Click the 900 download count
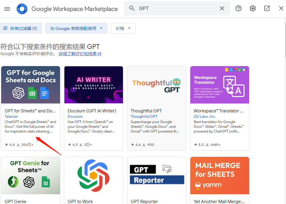The height and width of the screenshot is (204, 286). (x=148, y=145)
